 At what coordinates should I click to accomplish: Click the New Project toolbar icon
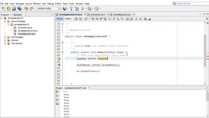9,9
